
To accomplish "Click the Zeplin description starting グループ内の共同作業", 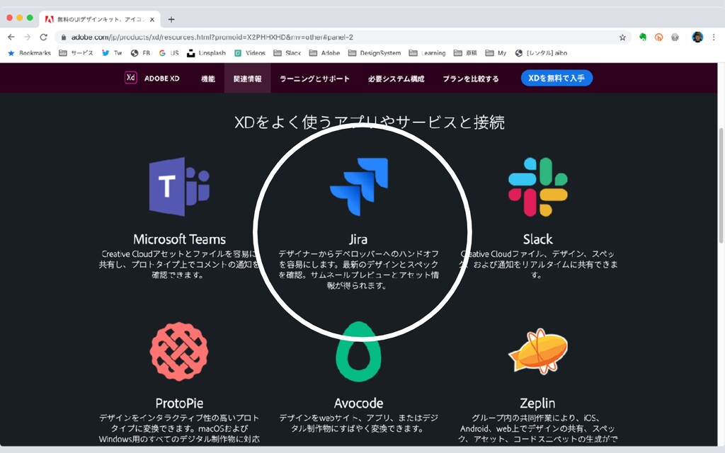I will point(537,428).
